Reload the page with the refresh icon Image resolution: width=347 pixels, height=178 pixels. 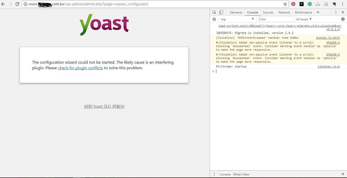[17, 4]
